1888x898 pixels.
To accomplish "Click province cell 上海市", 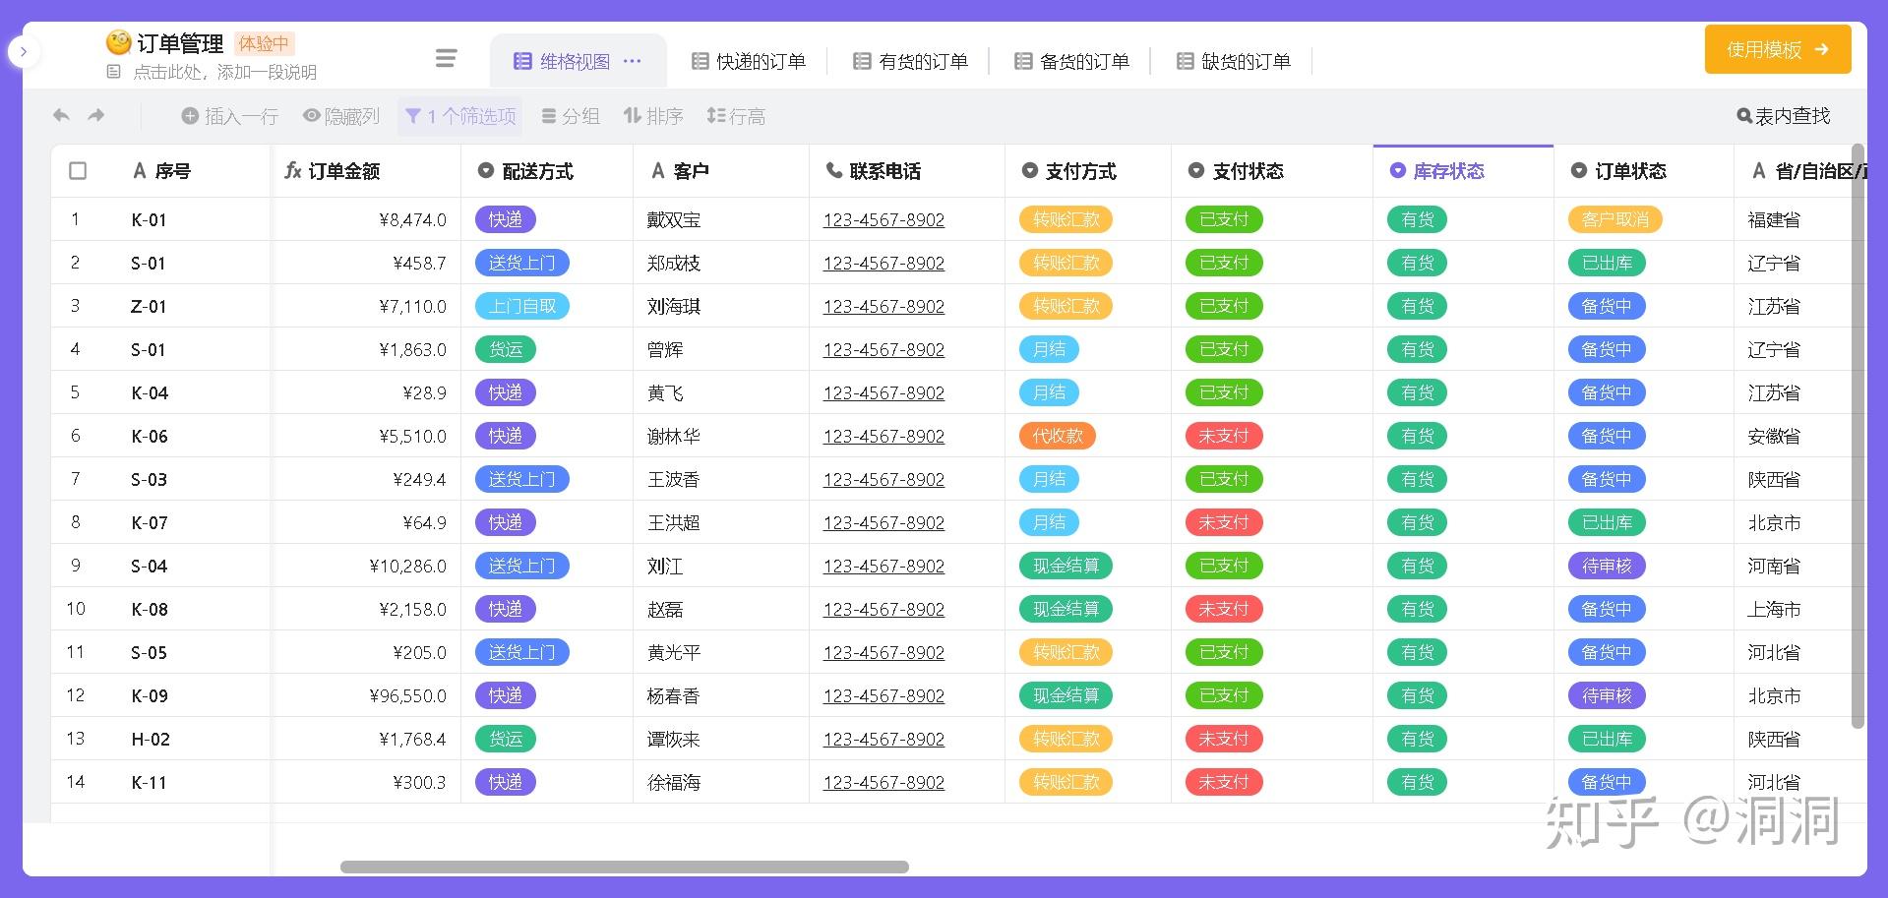I will 1799,609.
